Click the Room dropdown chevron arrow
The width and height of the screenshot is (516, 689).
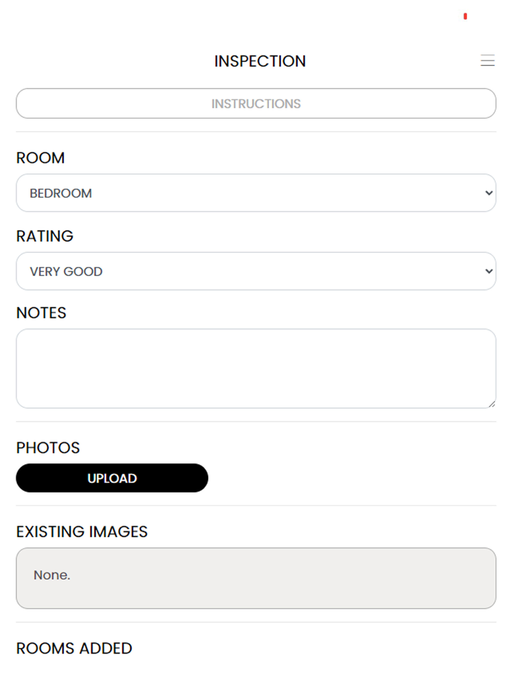tap(489, 193)
